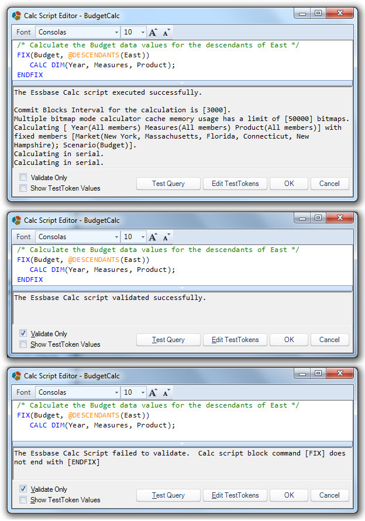Uncheck Validate Only in bottom window
Viewport: 365px width, 521px height.
(x=23, y=489)
